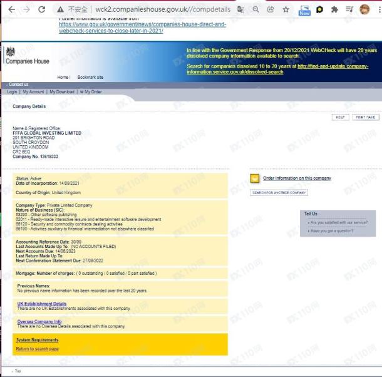
Task: Click '66190 - Activities auxiliary to financial' line
Action: pos(85,229)
